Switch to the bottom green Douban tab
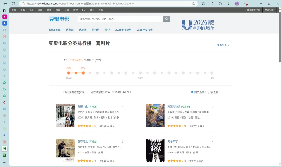This screenshot has width=282, height=167. click(x=4, y=155)
